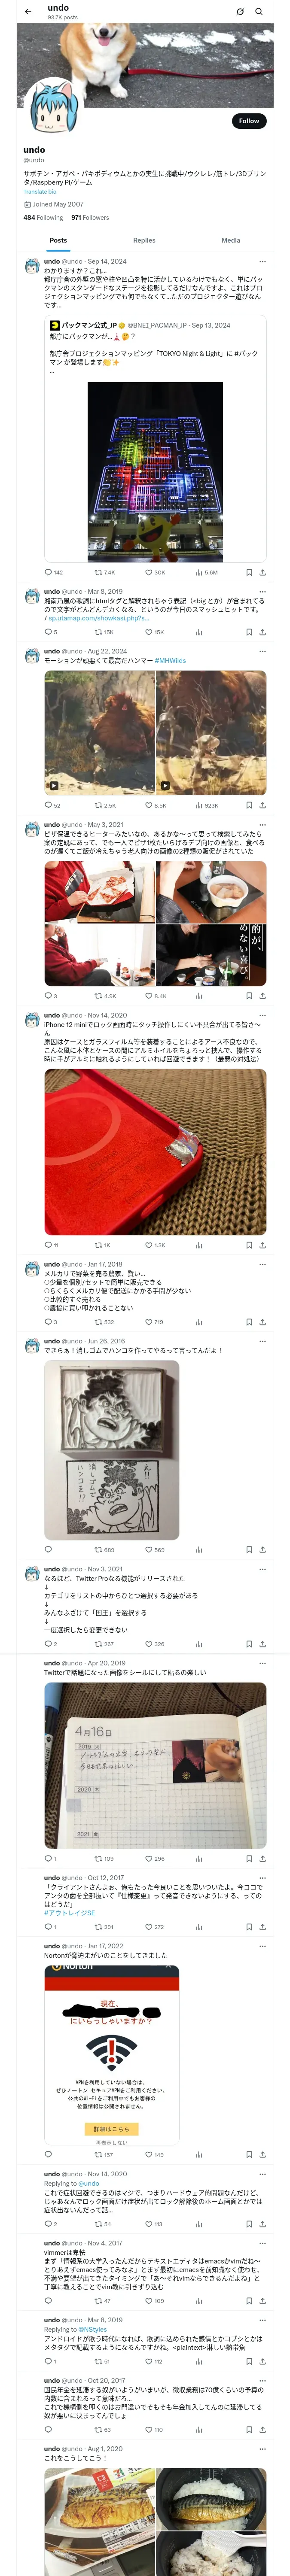The width and height of the screenshot is (290, 2576).
Task: Open more options on Aug 22, 2024 post
Action: point(263,651)
